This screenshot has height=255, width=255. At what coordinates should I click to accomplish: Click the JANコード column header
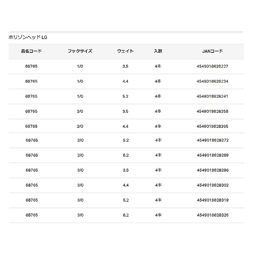pyautogui.click(x=212, y=51)
